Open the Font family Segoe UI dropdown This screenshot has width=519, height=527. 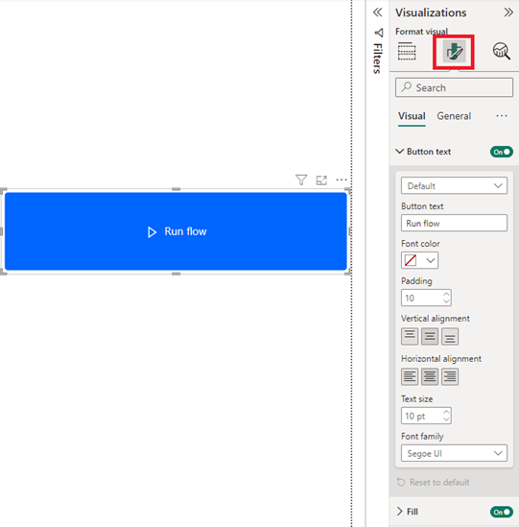[x=454, y=453]
